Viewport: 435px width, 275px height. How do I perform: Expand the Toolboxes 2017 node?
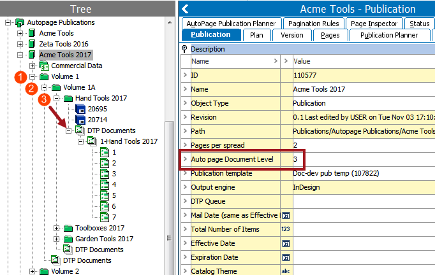pyautogui.click(x=56, y=228)
